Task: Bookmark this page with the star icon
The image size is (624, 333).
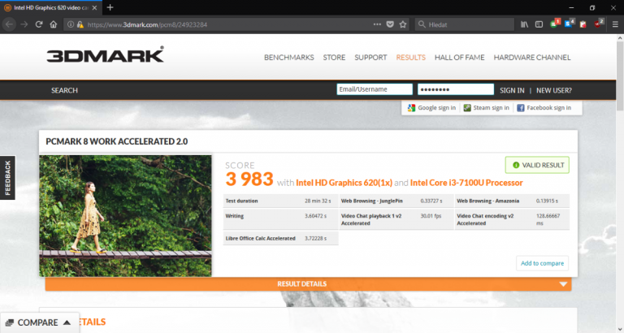Action: coord(403,24)
